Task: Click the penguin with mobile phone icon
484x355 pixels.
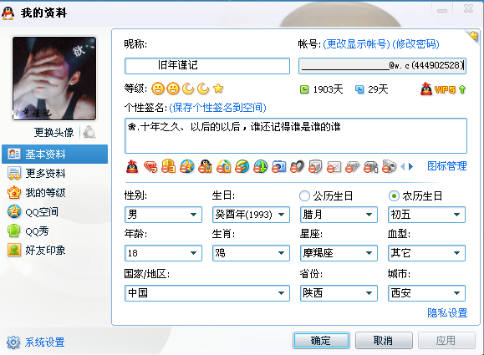Action: click(206, 166)
